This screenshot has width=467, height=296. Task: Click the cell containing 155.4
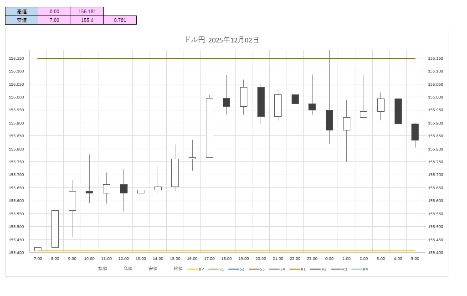(87, 20)
